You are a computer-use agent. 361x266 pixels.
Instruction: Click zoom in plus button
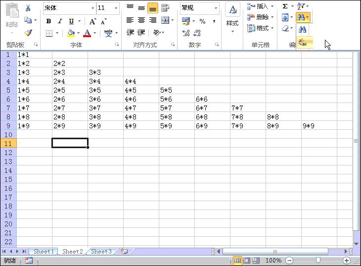[347, 261]
